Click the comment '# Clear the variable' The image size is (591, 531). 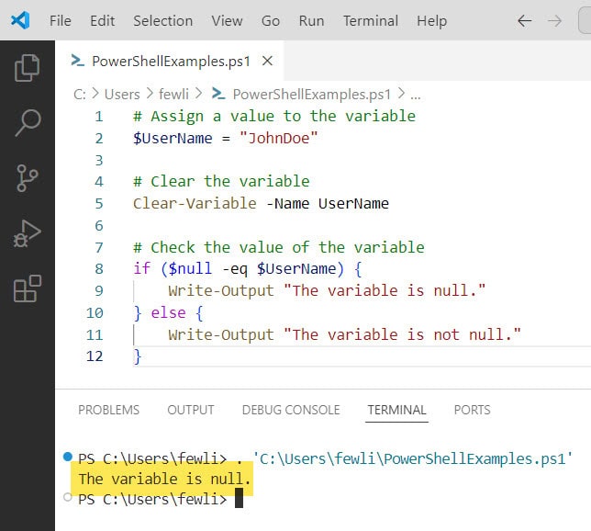coord(221,182)
